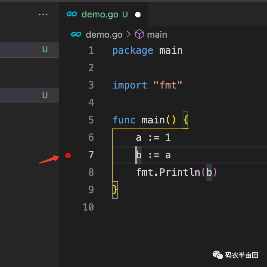
Task: Click line number 10 in the gutter
Action: click(89, 207)
